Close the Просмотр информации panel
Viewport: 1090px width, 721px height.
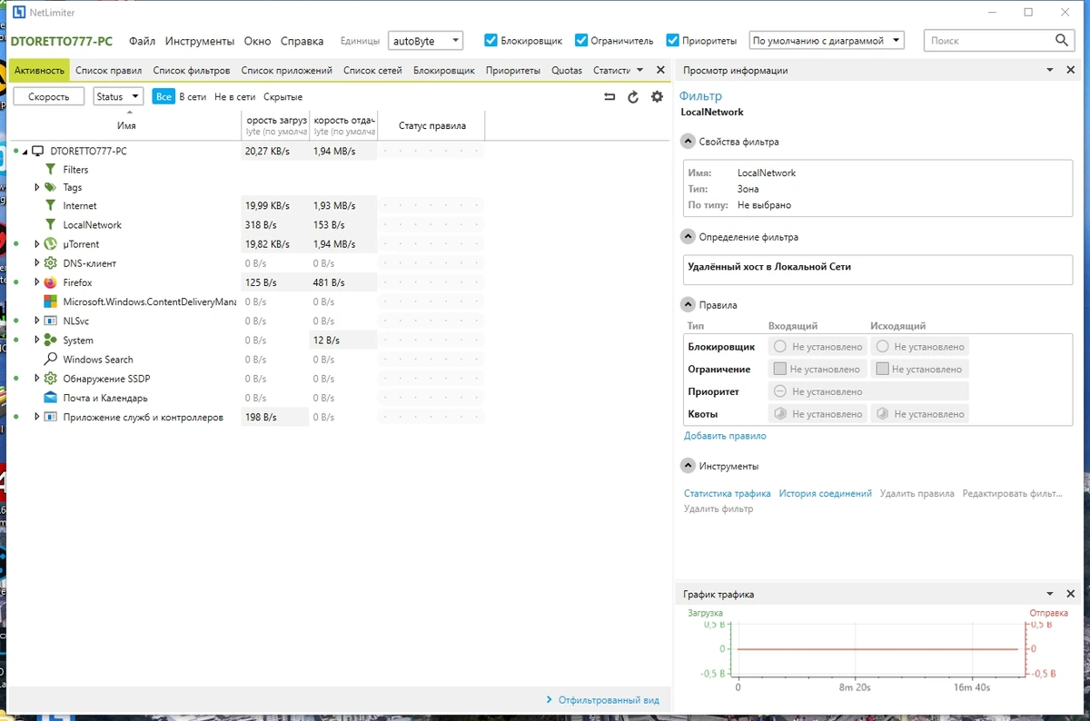(x=1070, y=70)
